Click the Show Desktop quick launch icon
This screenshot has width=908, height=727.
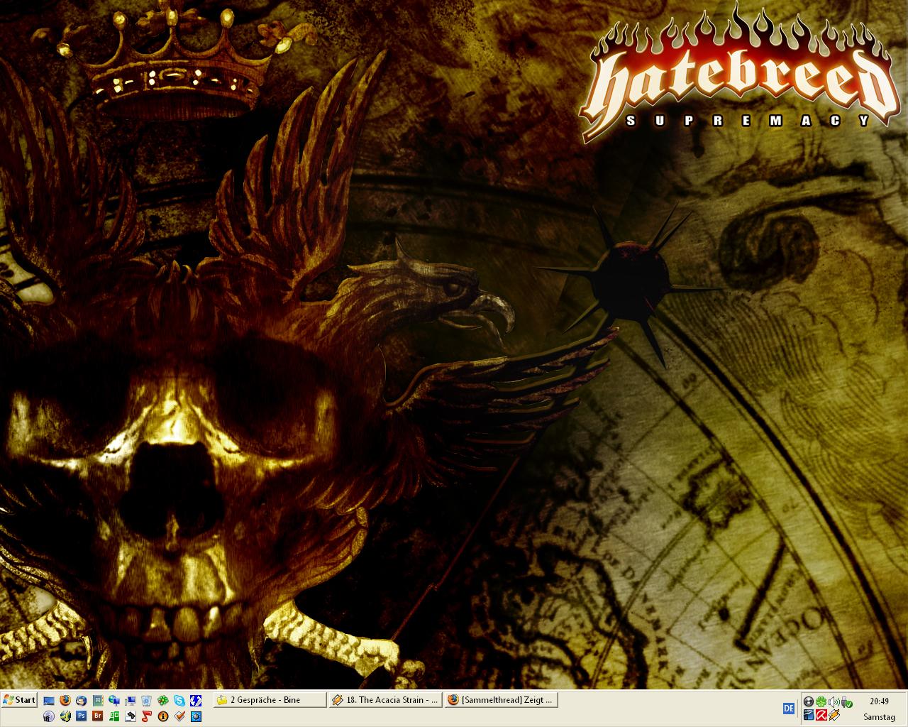49,701
